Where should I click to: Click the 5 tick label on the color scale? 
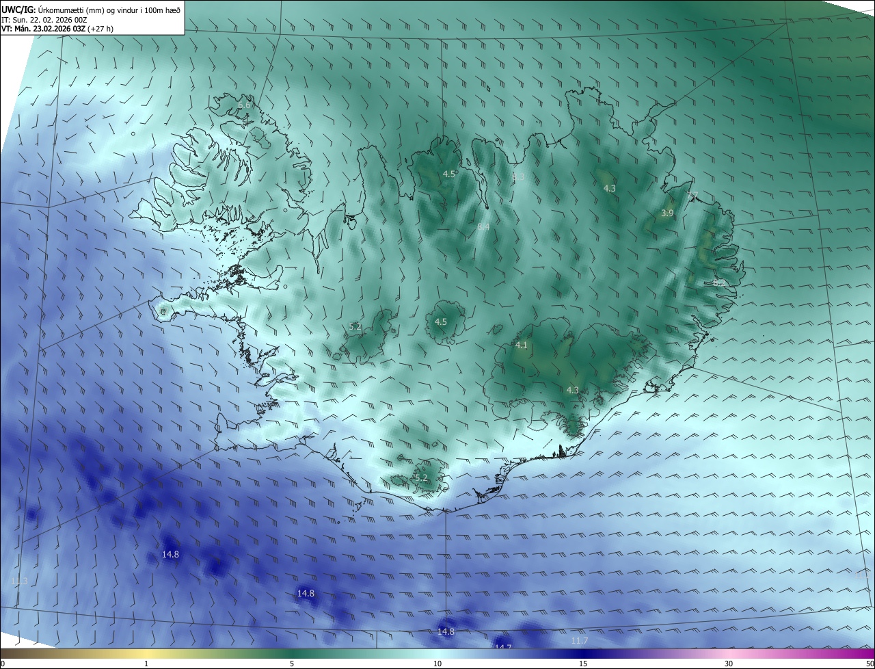[292, 664]
